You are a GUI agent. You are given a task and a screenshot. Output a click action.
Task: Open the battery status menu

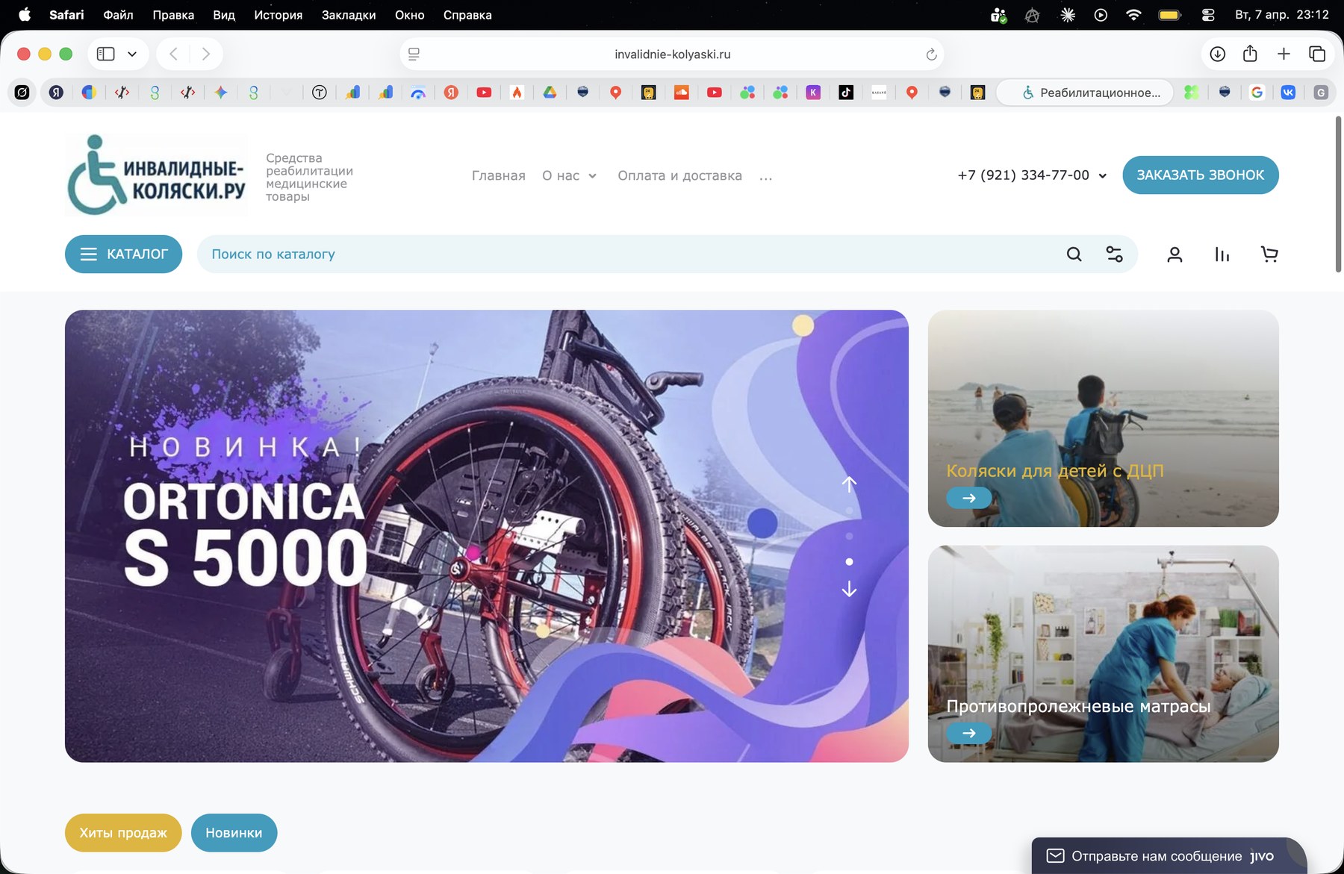click(x=1169, y=15)
